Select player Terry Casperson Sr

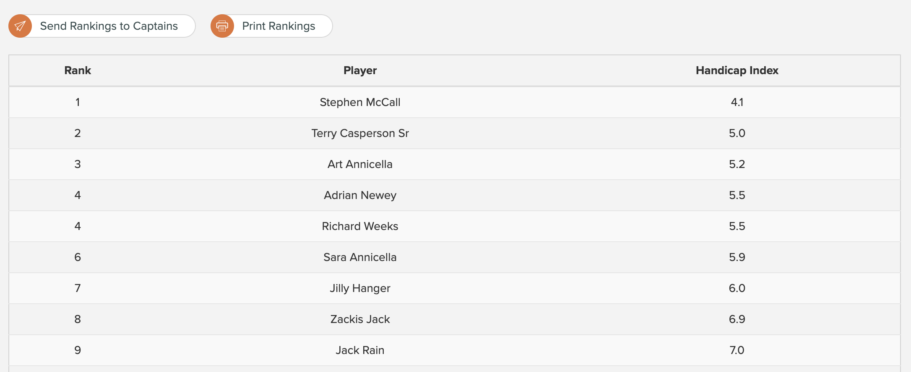(x=360, y=133)
